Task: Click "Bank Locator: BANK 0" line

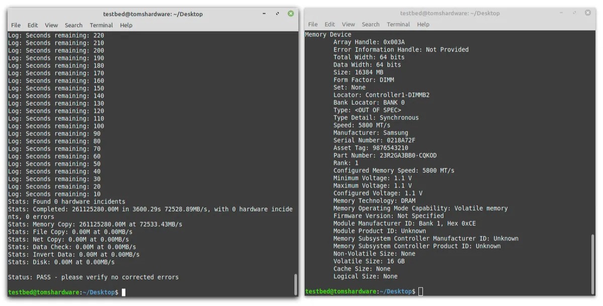Action: tap(369, 102)
